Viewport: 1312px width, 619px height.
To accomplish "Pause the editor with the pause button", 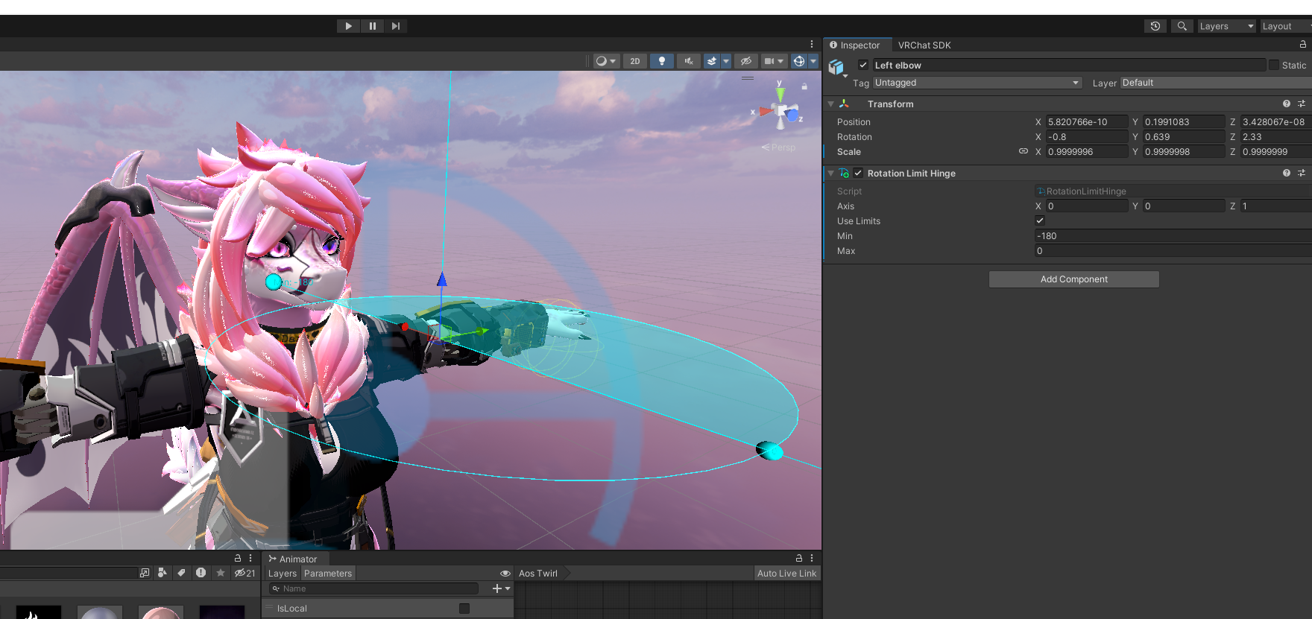I will 372,26.
